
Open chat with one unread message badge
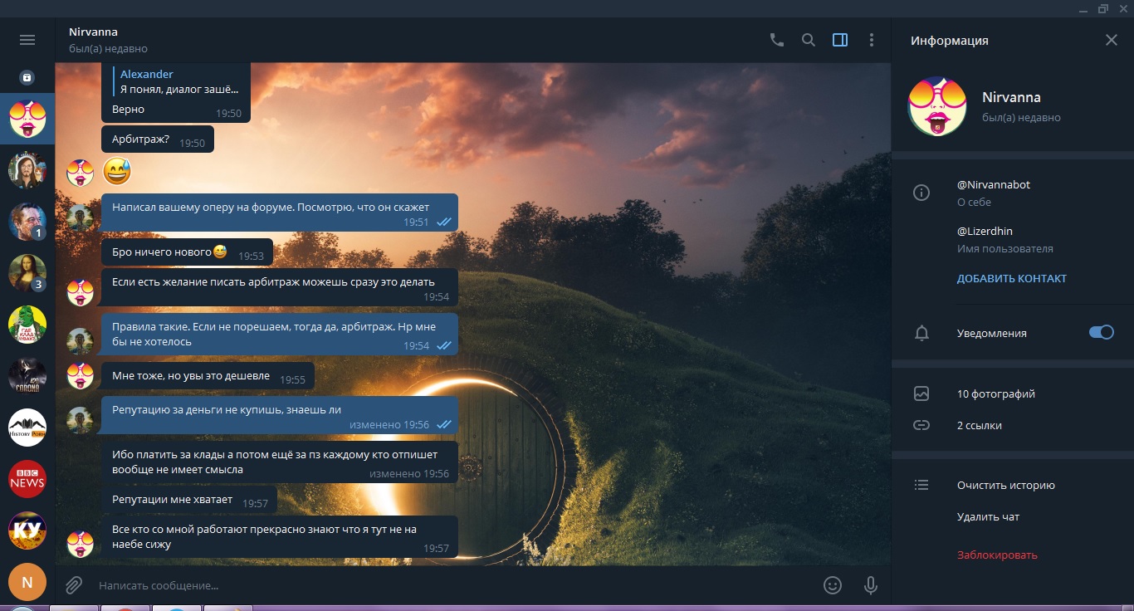[x=27, y=221]
